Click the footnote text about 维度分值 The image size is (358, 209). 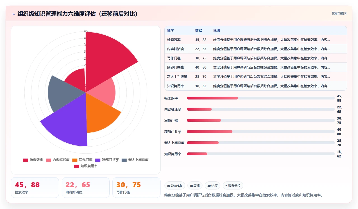[x=244, y=195]
